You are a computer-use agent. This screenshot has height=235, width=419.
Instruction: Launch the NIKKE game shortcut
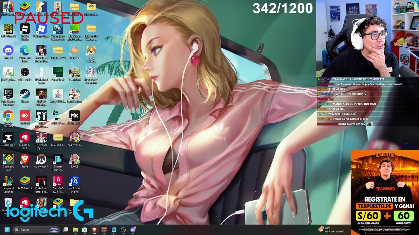point(75,161)
